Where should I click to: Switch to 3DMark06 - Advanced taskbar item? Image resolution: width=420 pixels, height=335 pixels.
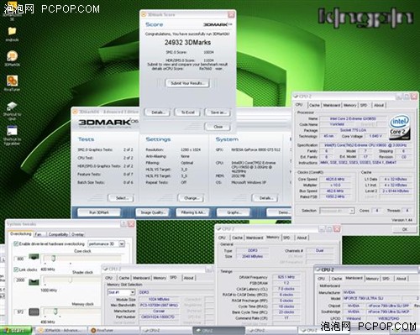(61, 331)
